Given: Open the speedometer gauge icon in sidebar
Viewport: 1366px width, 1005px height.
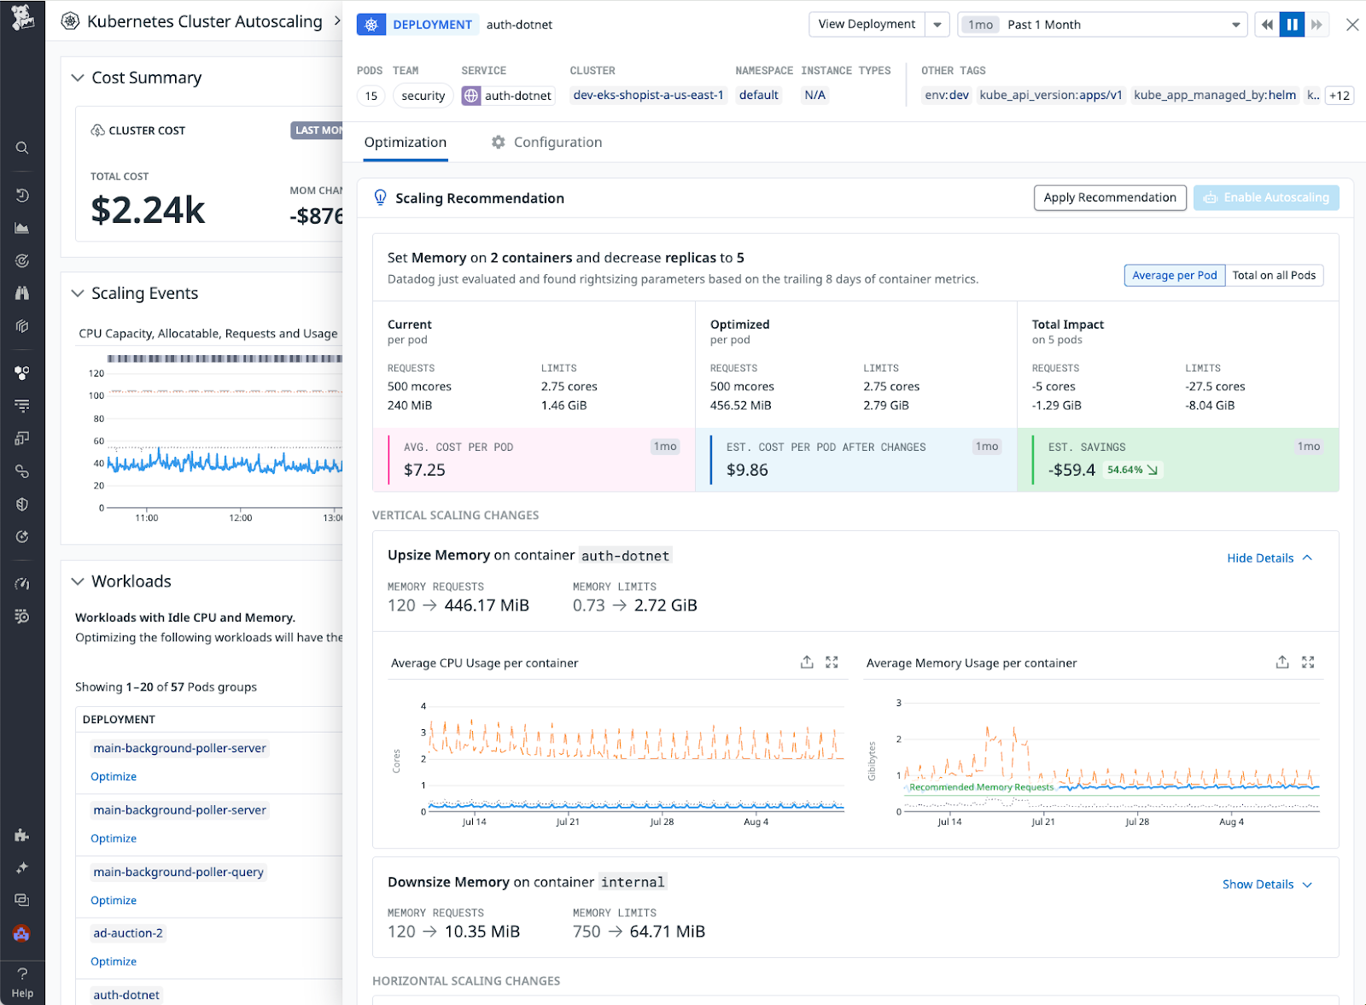Looking at the screenshot, I should pos(22,584).
